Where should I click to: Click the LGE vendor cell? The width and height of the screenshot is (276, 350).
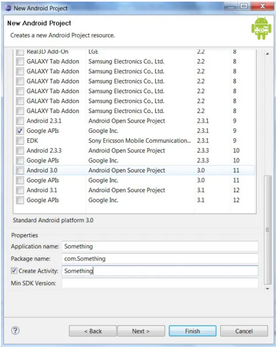click(x=93, y=52)
